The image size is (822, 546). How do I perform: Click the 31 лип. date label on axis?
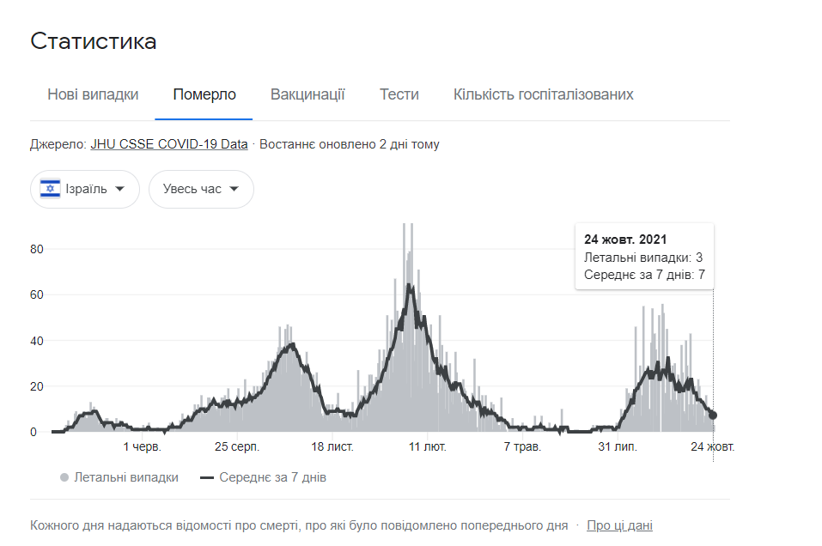coord(617,447)
